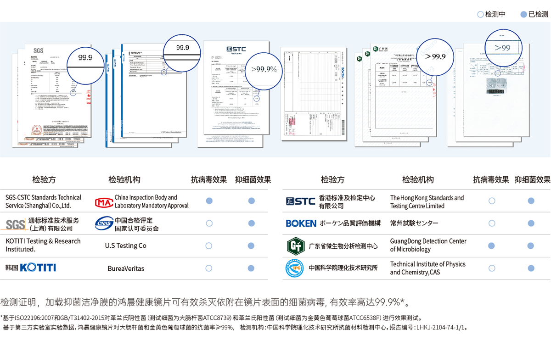Image resolution: width=551 pixels, height=357 pixels.
Task: Click antibacterial dot in 常州試験センター row
Action: [x=531, y=223]
